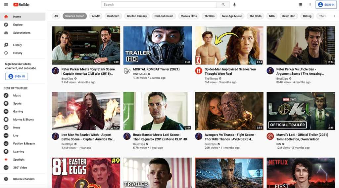
Task: Click the sidebar SIGN IN button
Action: coord(17,76)
